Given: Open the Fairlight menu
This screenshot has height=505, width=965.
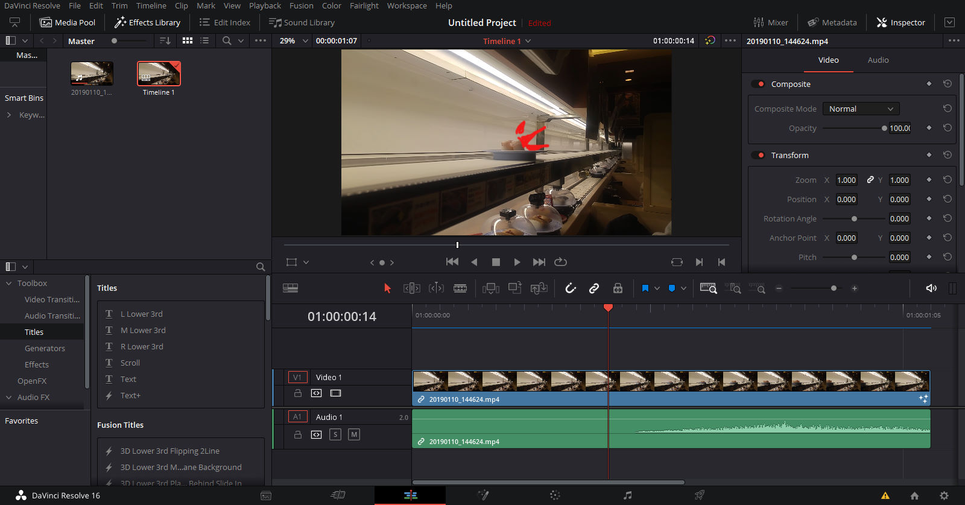Looking at the screenshot, I should pos(364,5).
